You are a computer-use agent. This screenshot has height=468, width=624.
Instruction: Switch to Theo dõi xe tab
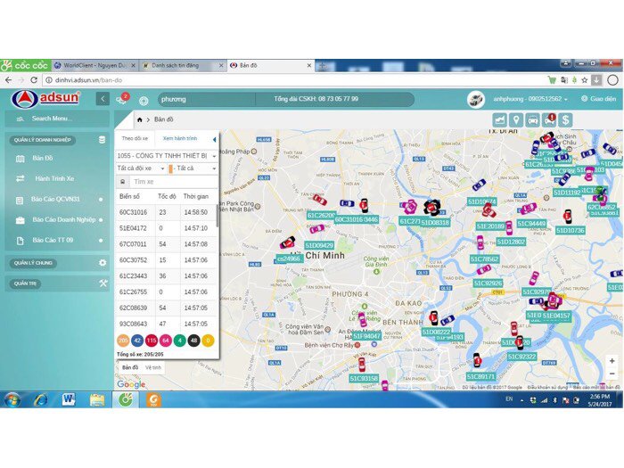point(135,138)
